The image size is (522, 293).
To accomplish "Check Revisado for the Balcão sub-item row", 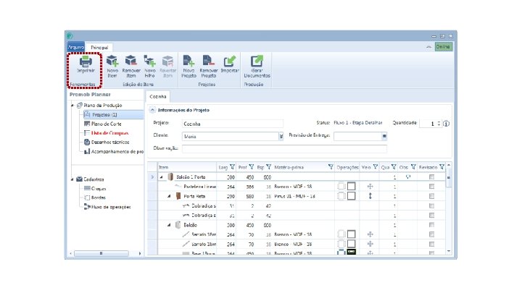I will pos(431,225).
